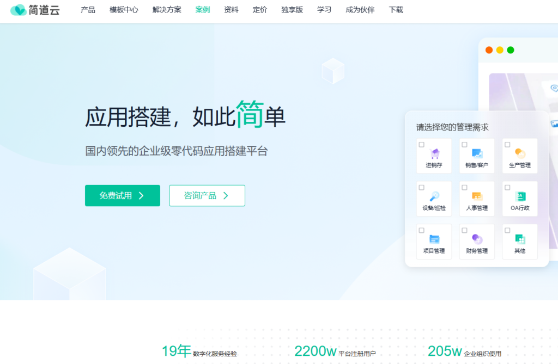This screenshot has height=364, width=558.
Task: Select the 财务管理 coin icon
Action: pyautogui.click(x=477, y=239)
